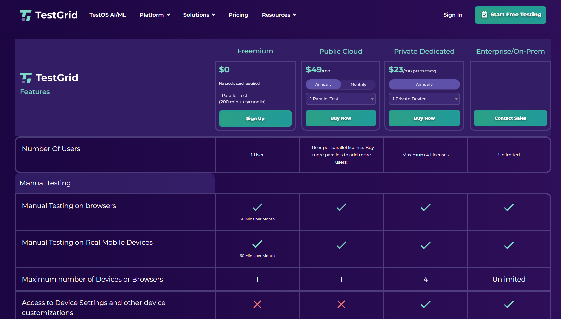Click the Enterprise/On-Prem plan heading
The height and width of the screenshot is (319, 561).
(x=510, y=51)
